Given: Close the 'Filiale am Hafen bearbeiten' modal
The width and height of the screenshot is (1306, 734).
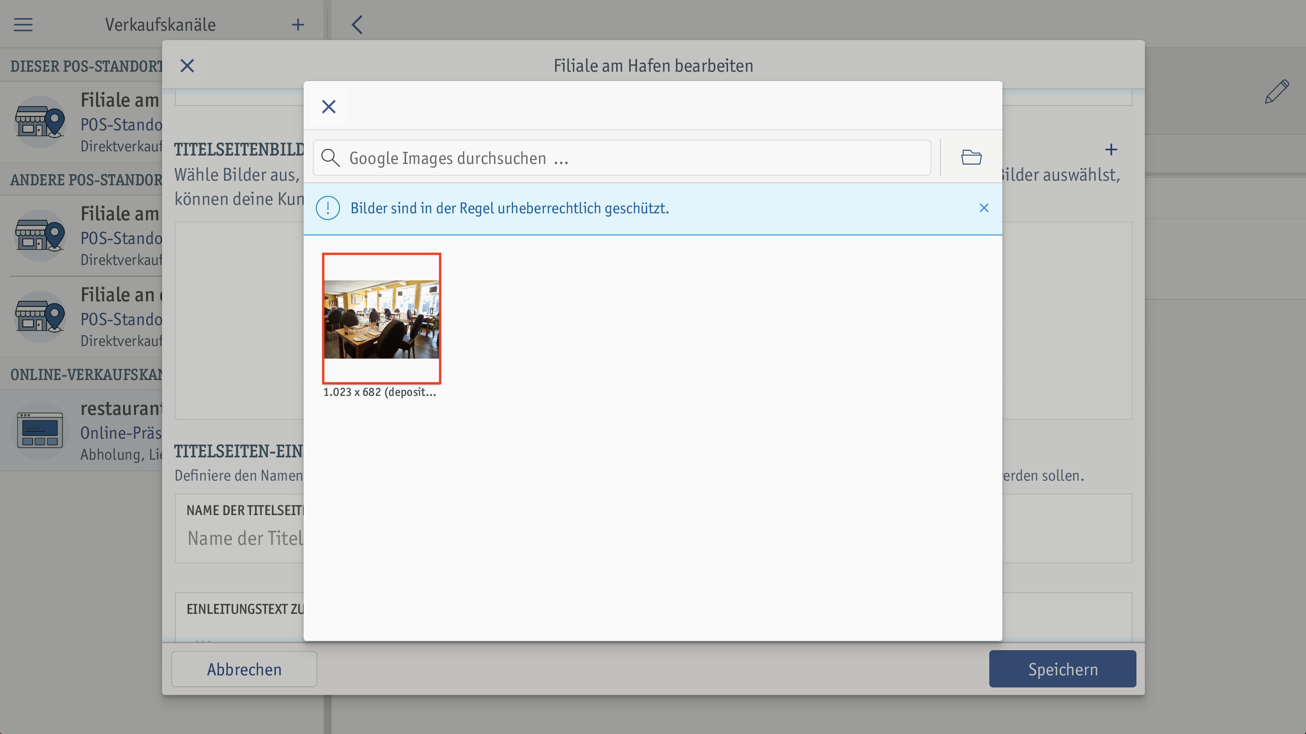Looking at the screenshot, I should point(187,65).
